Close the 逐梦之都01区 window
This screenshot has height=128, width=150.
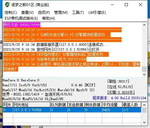pyautogui.click(x=140, y=5)
